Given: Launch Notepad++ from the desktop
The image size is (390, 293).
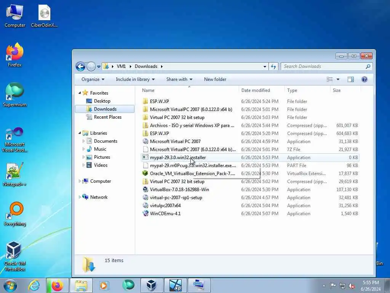Looking at the screenshot, I should pyautogui.click(x=15, y=174).
